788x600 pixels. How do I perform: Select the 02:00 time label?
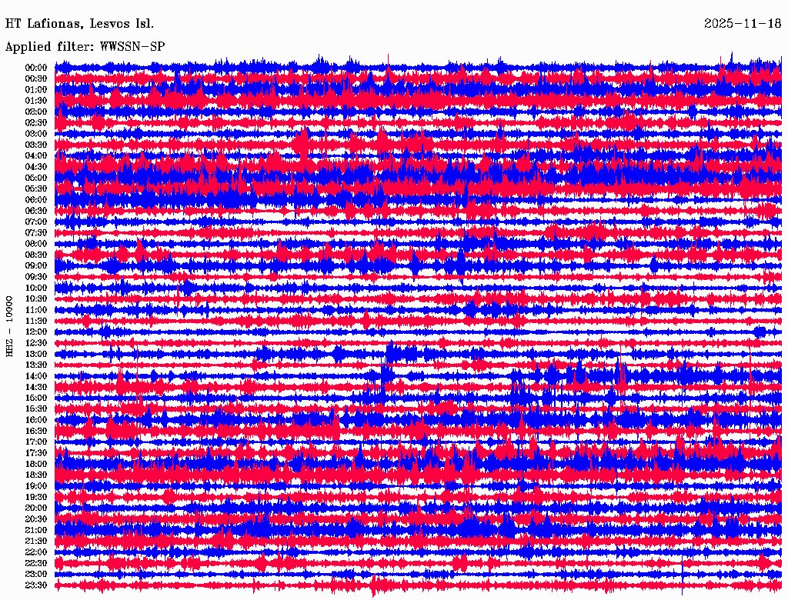[x=35, y=112]
